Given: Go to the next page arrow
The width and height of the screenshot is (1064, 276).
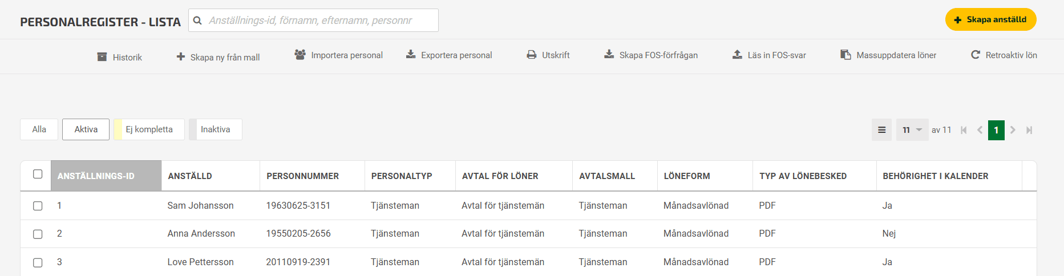Looking at the screenshot, I should point(1013,130).
